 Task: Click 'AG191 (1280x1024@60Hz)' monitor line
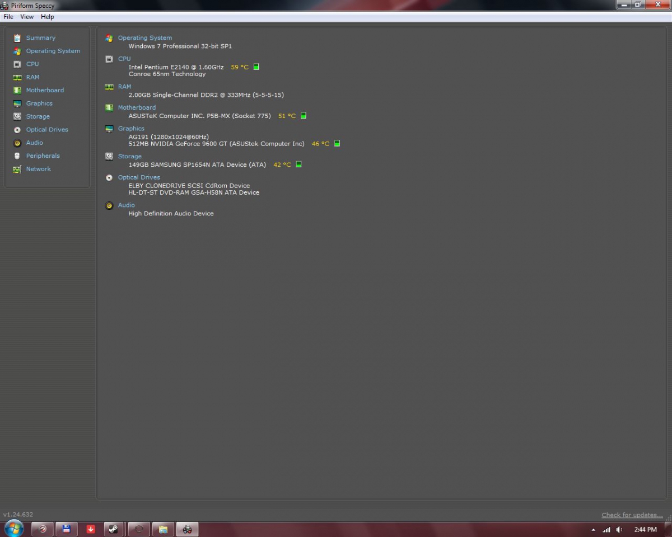coord(169,137)
